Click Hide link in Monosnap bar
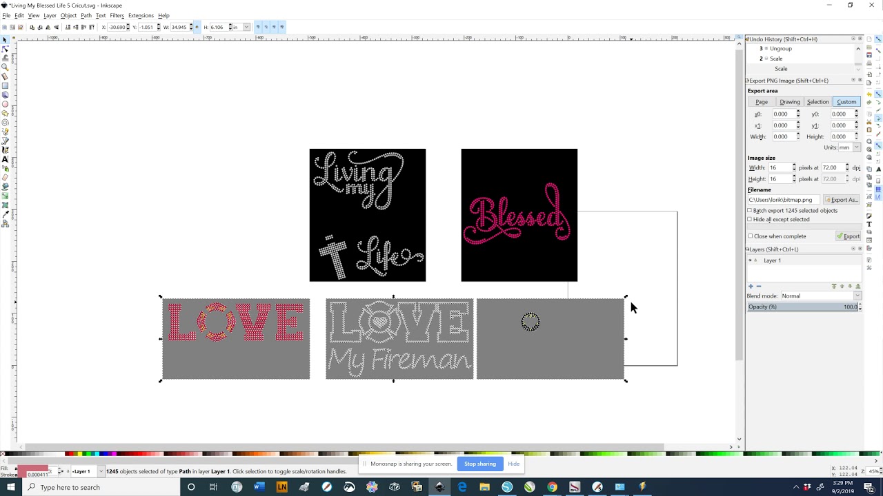Screen dimensions: 883x496 coord(514,464)
